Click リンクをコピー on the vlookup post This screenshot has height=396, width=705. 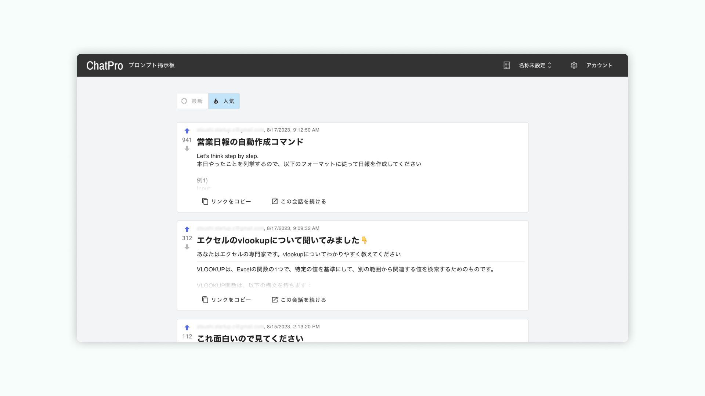click(x=231, y=300)
